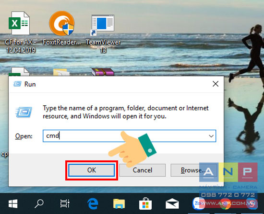Image resolution: width=264 pixels, height=214 pixels.
Task: Cancel the Run dialog
Action: (143, 170)
